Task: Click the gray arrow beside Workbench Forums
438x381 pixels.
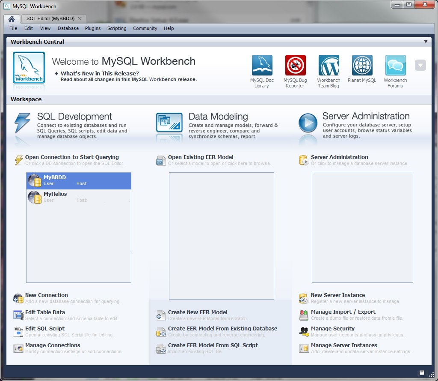Action: pos(420,65)
